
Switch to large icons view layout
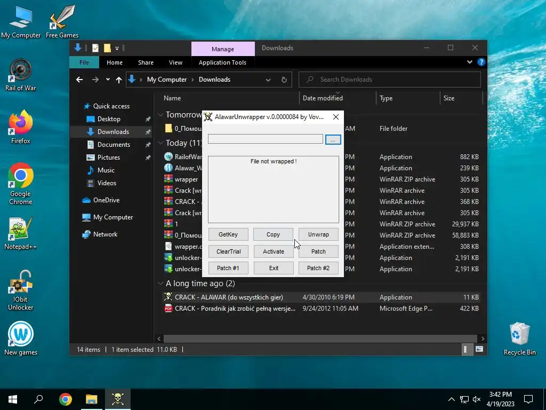(x=479, y=349)
